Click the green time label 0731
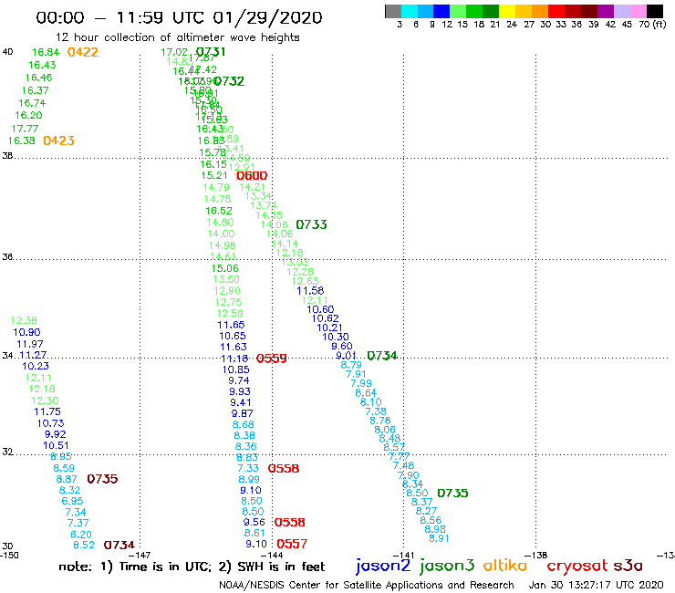The image size is (675, 593). [x=211, y=52]
